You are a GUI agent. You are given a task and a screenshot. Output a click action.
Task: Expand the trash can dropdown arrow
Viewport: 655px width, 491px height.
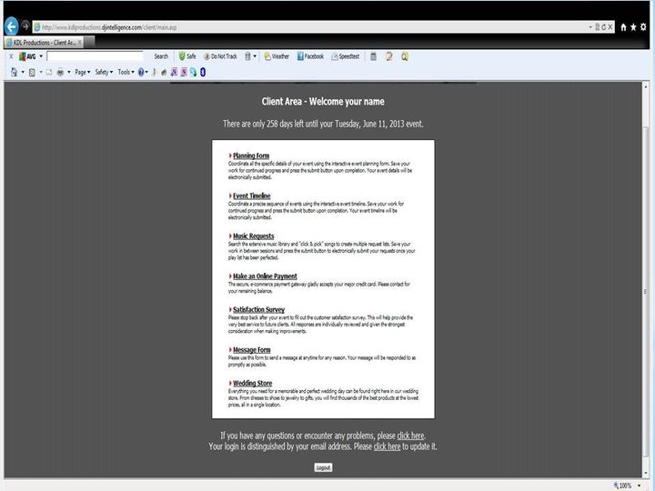click(x=255, y=56)
